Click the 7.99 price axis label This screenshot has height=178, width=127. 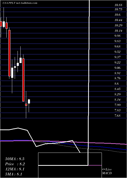(117, 105)
